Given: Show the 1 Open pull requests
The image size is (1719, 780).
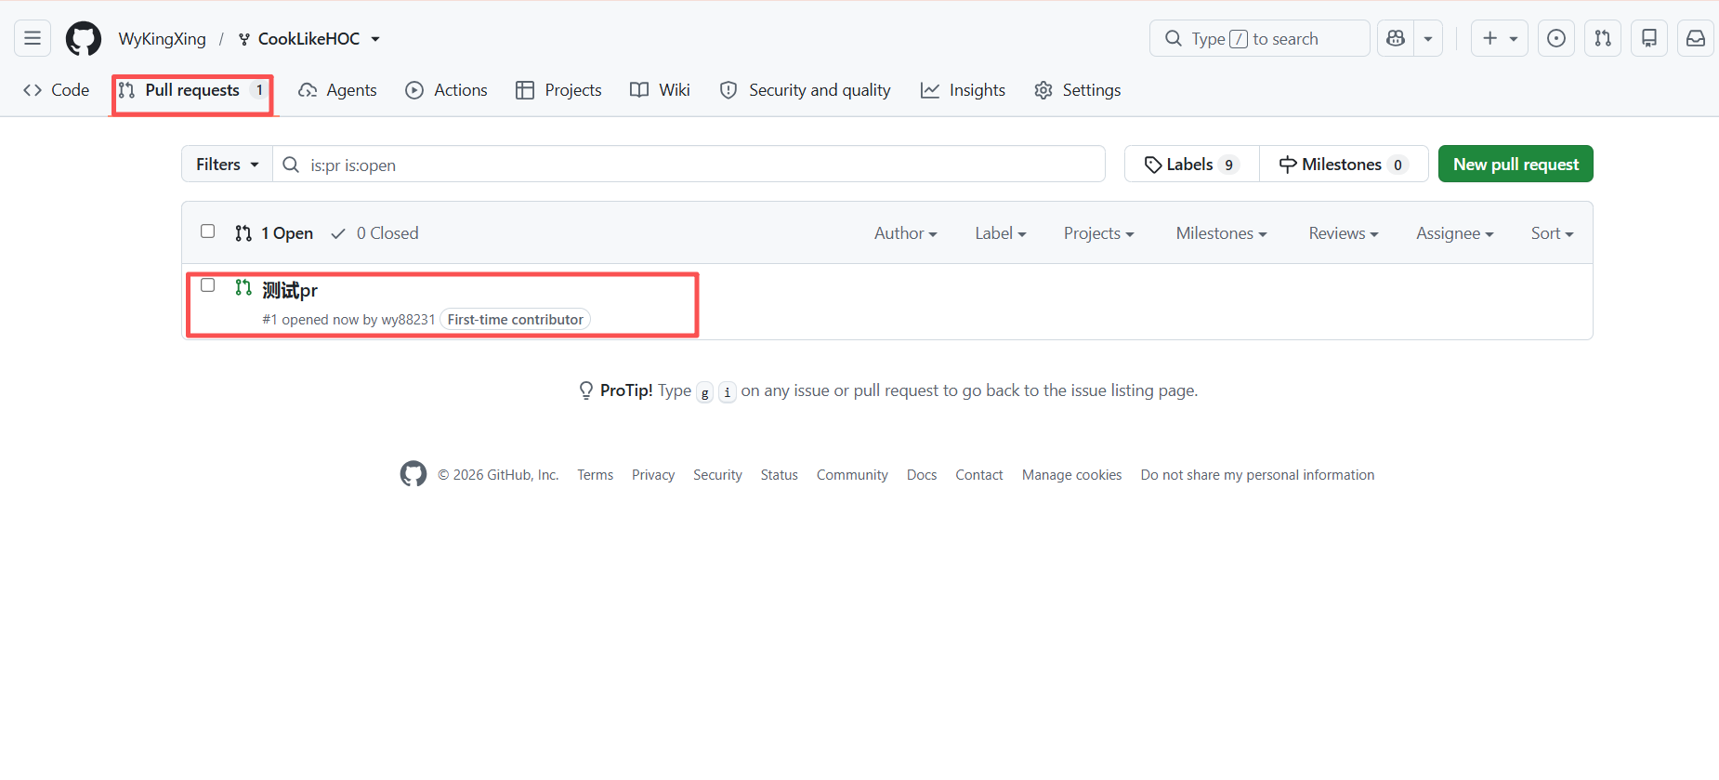Looking at the screenshot, I should [274, 233].
